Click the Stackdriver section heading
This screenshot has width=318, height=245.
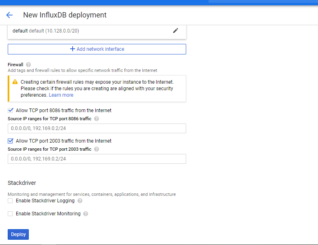pyautogui.click(x=22, y=183)
